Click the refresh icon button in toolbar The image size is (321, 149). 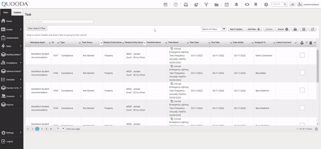tap(313, 29)
